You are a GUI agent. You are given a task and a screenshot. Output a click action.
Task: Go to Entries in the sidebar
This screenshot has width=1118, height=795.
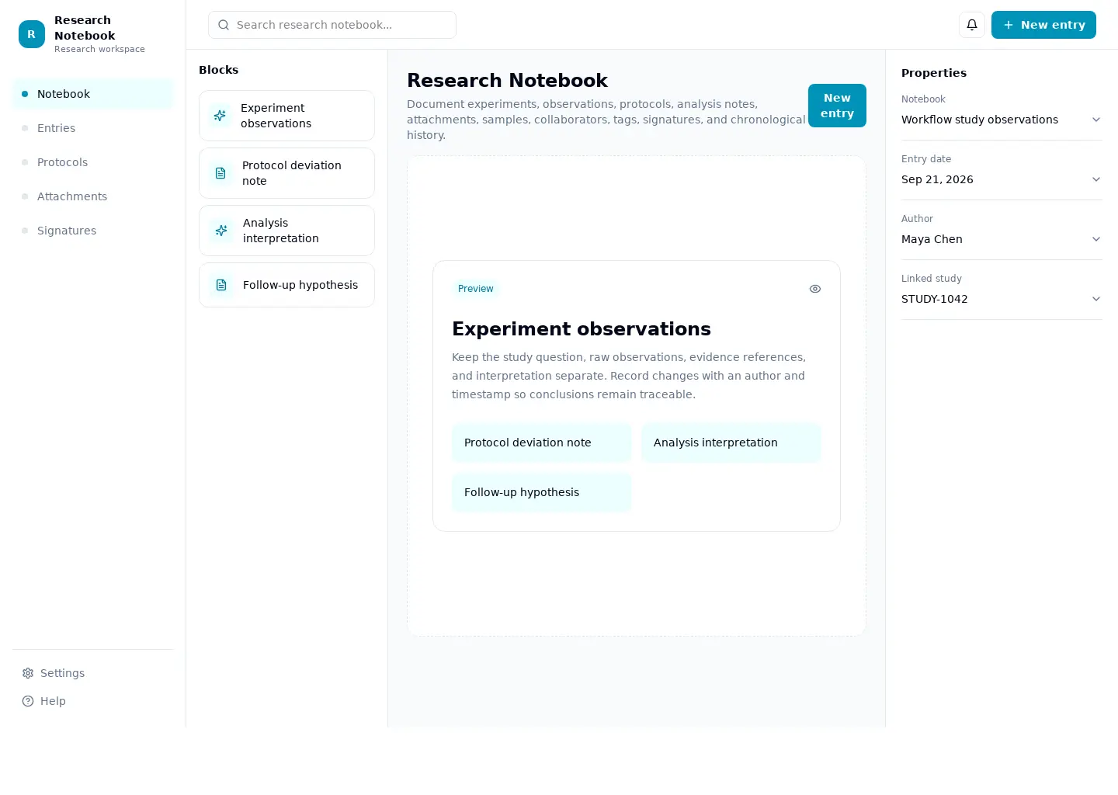(x=93, y=128)
